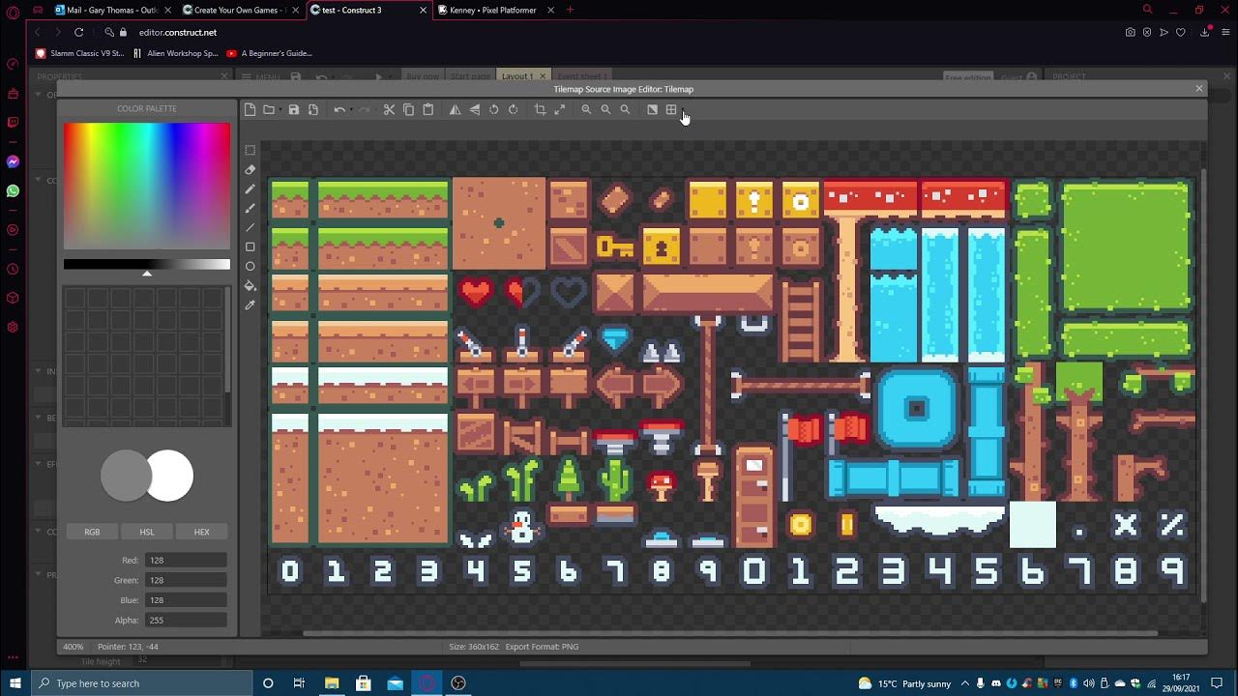
Task: Select the Line tool
Action: click(x=250, y=227)
